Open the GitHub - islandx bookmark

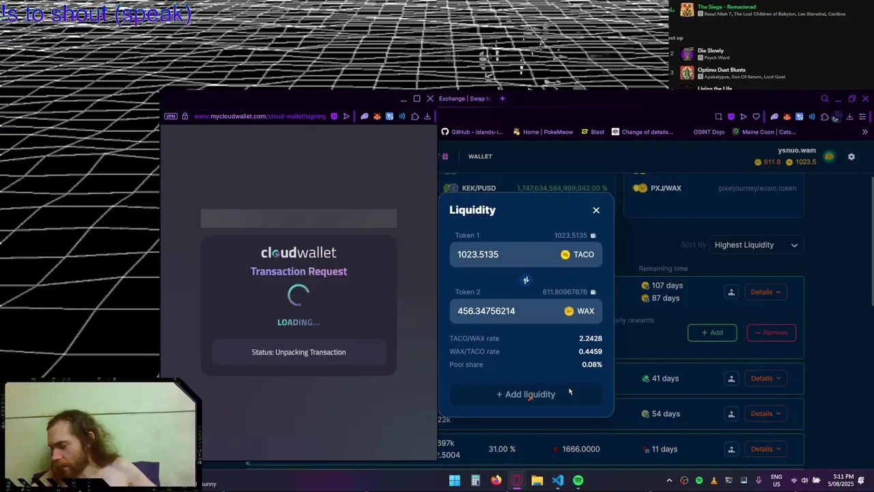(472, 132)
